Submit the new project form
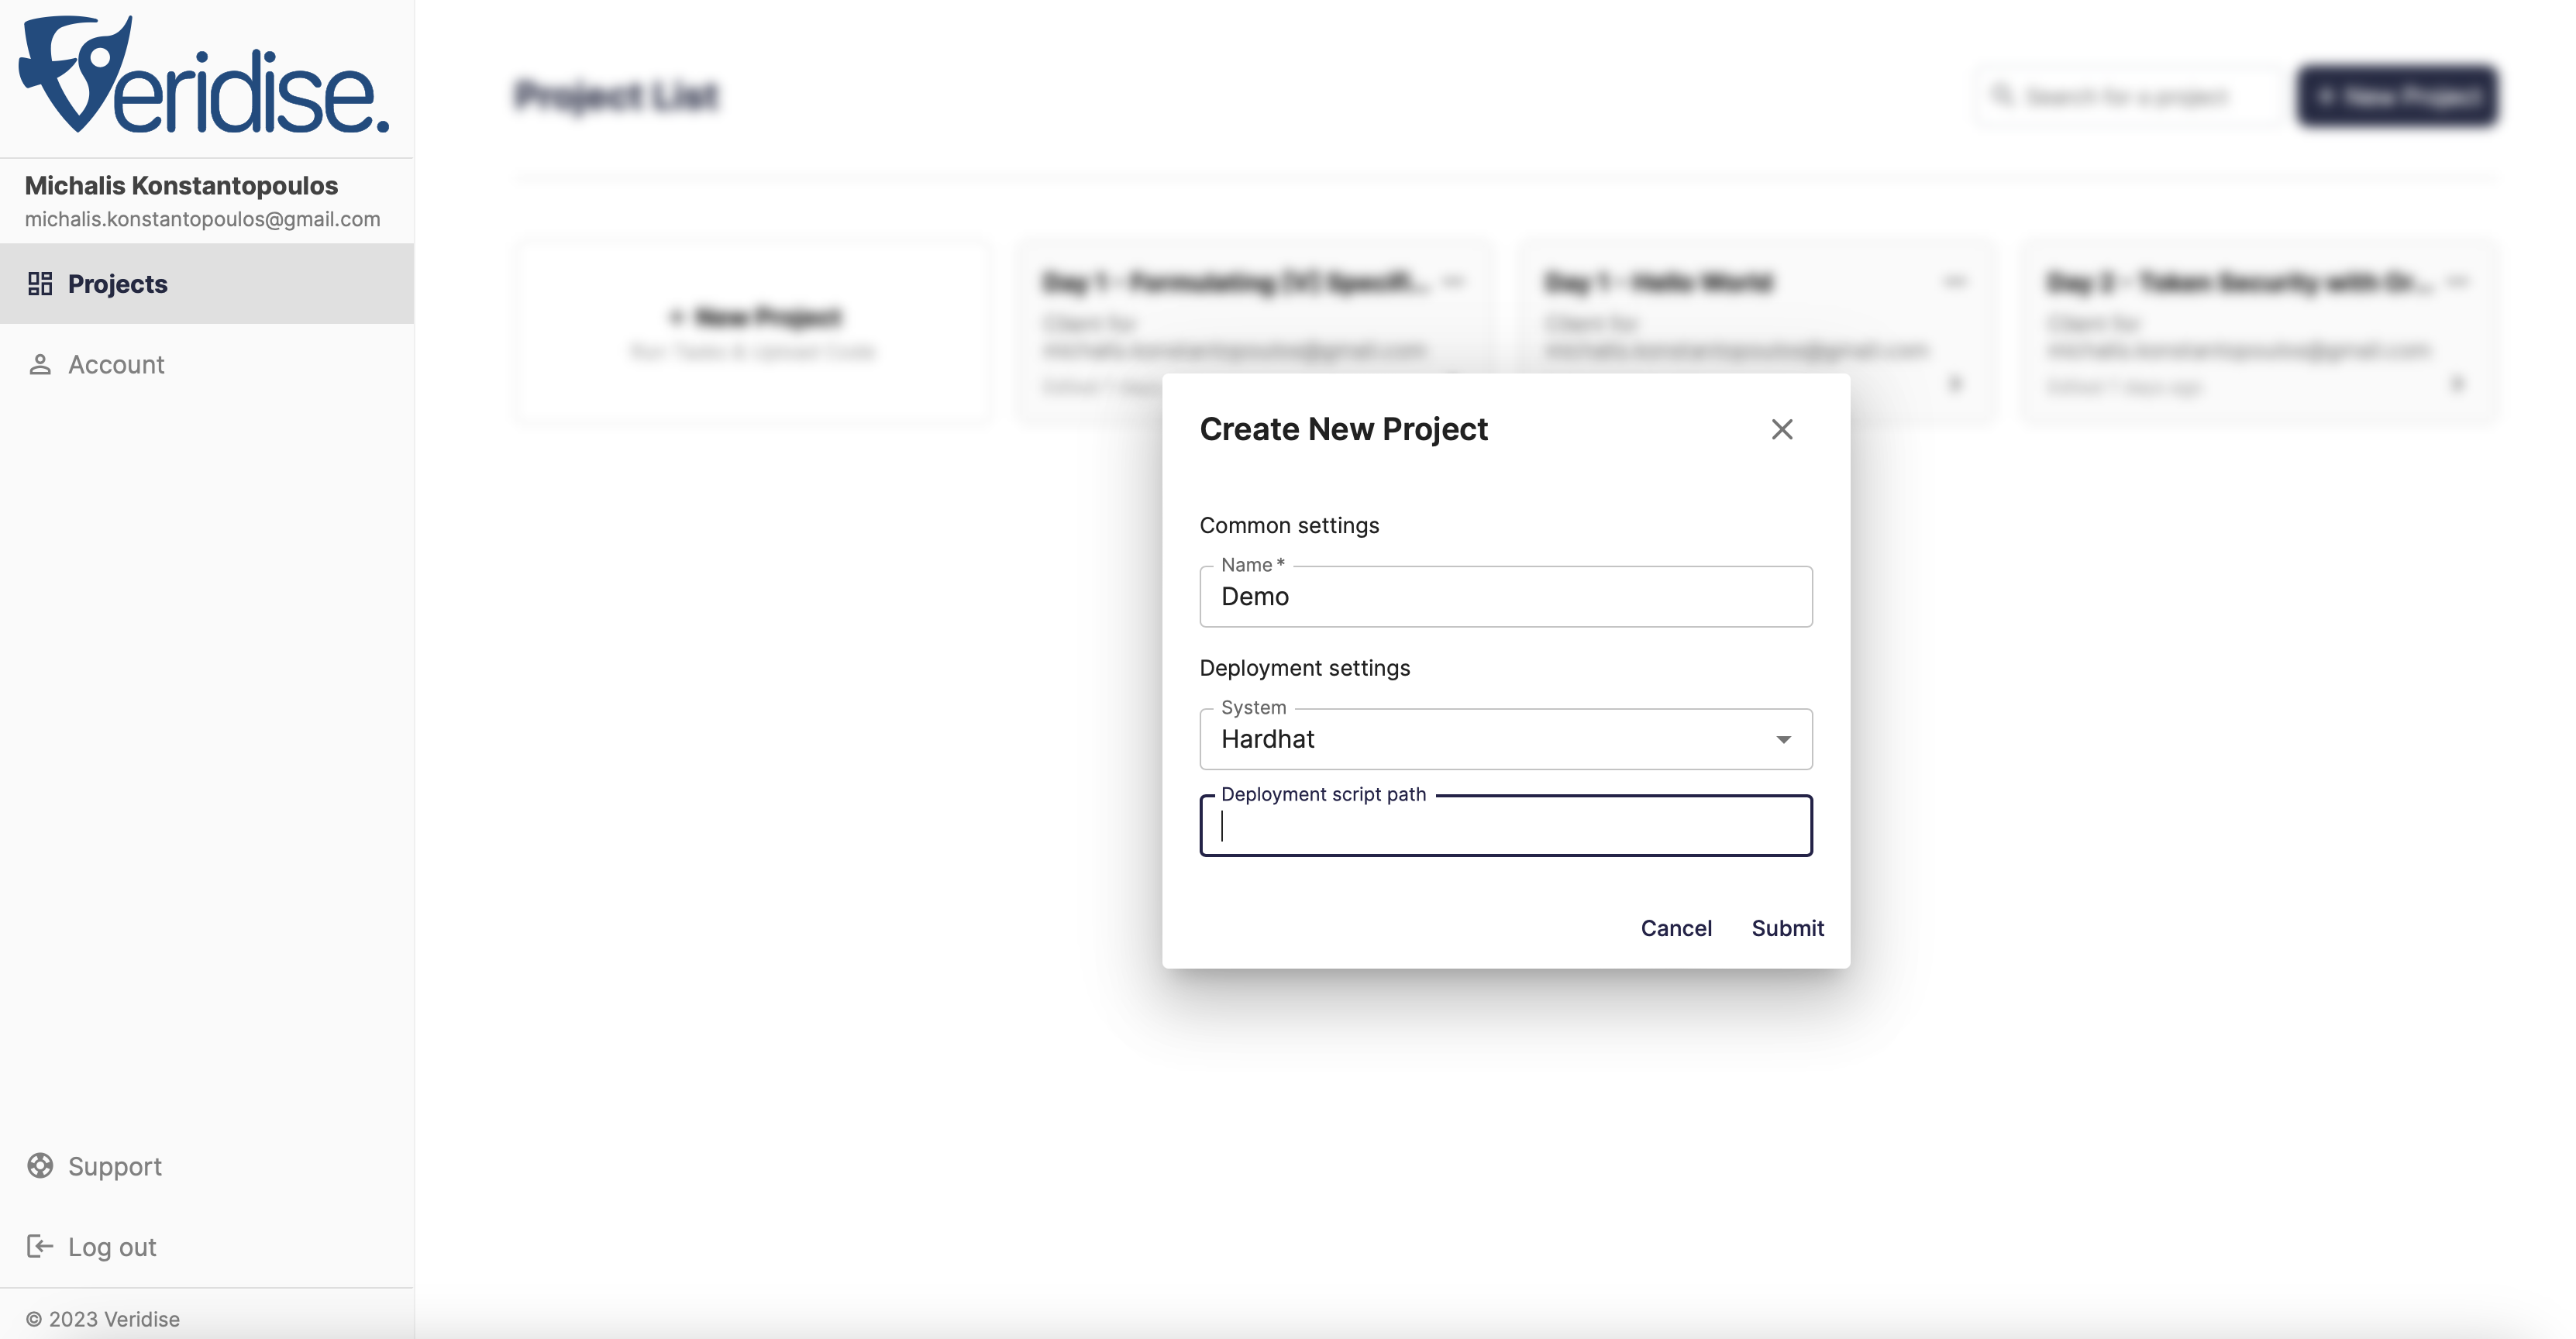This screenshot has height=1339, width=2576. point(1788,929)
